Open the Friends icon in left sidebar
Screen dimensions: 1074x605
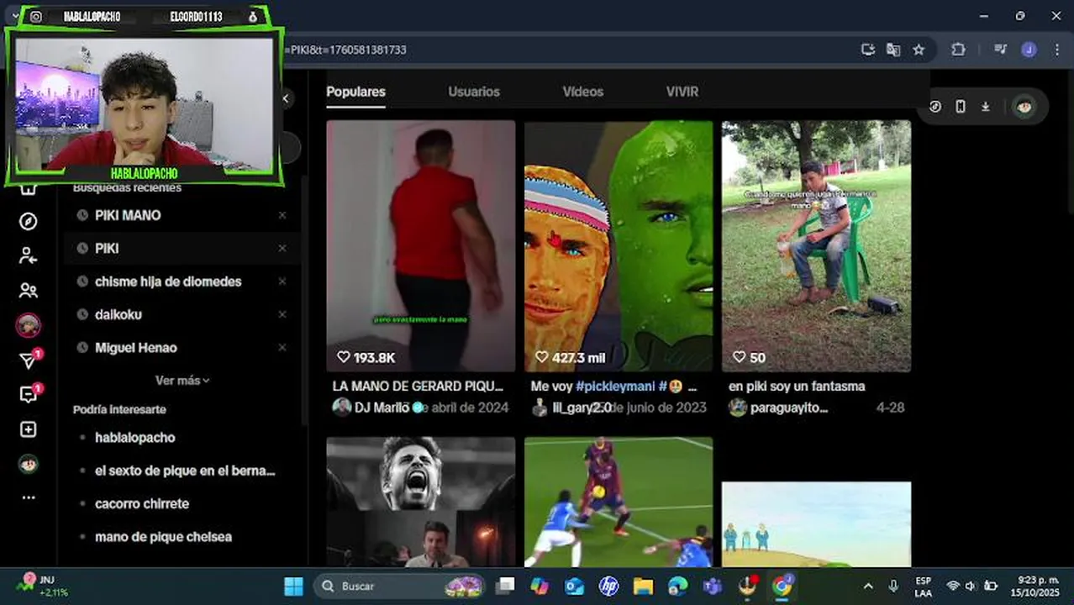29,291
